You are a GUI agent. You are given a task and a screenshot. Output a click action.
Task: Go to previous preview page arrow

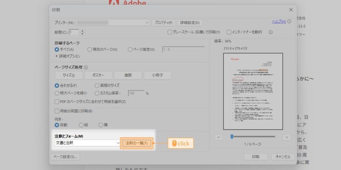coord(219,137)
